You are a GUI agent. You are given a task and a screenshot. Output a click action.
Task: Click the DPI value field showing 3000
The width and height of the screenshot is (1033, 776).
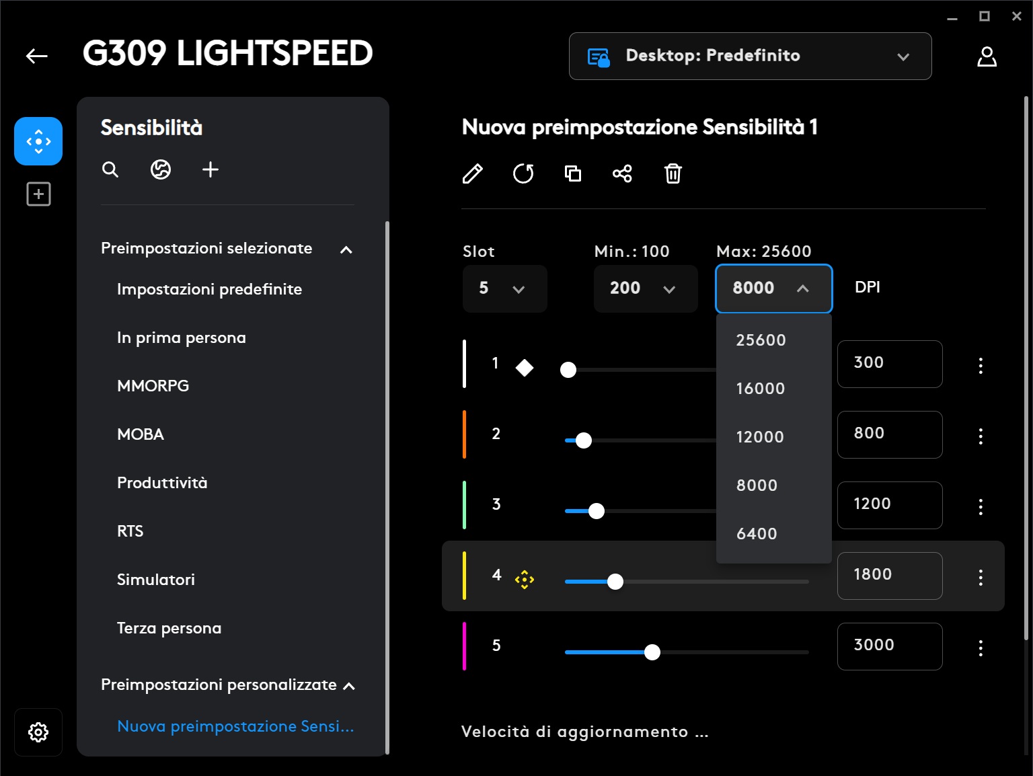pos(890,646)
